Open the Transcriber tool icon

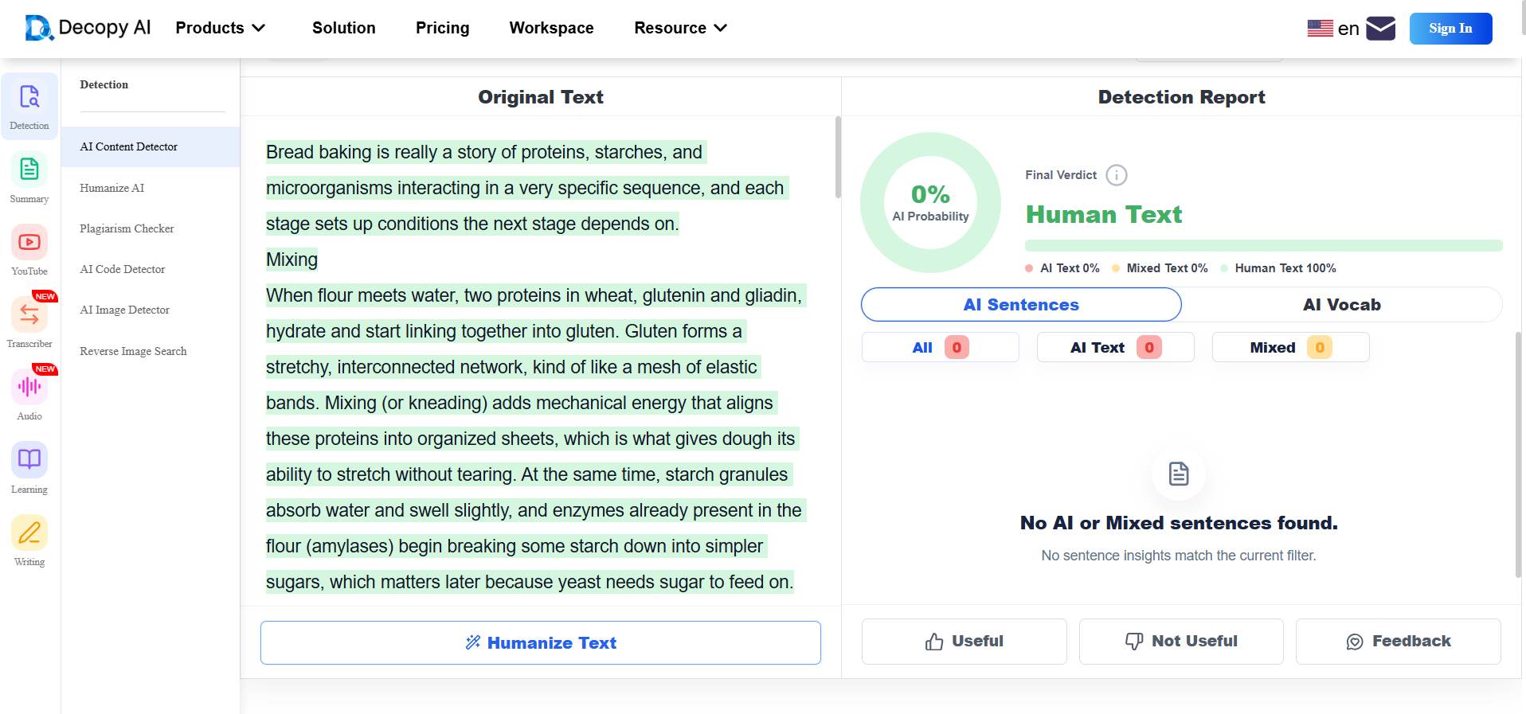coord(29,315)
